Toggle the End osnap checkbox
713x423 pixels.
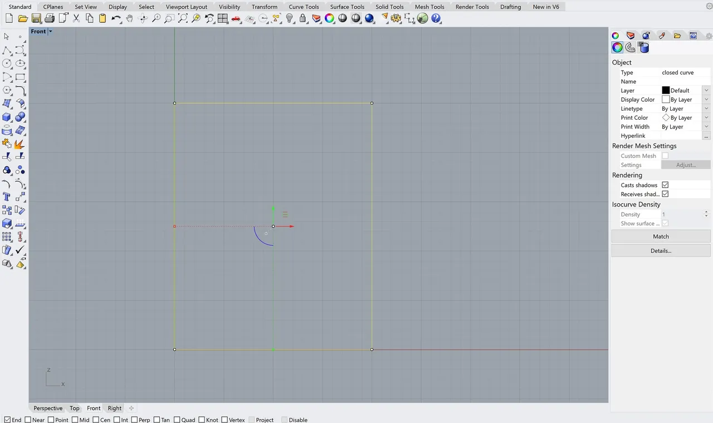pyautogui.click(x=7, y=420)
